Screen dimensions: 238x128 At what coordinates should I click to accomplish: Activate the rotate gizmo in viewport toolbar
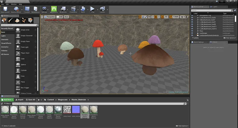click(143, 17)
